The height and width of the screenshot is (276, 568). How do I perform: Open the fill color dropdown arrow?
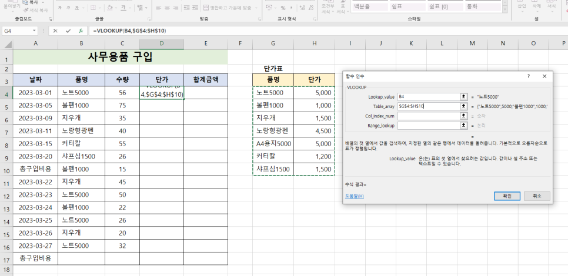coord(116,8)
